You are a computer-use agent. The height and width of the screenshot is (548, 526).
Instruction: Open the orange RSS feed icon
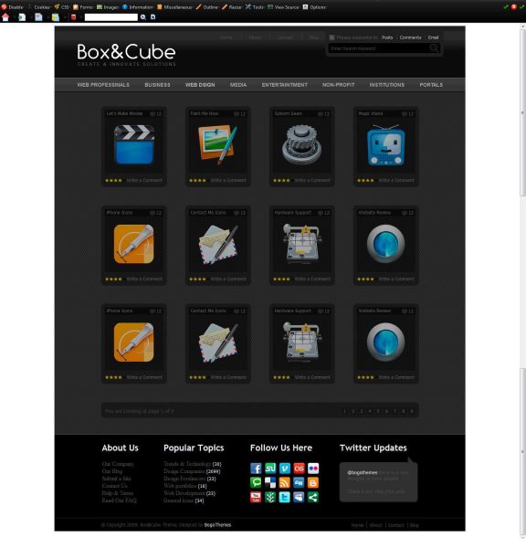tap(285, 482)
